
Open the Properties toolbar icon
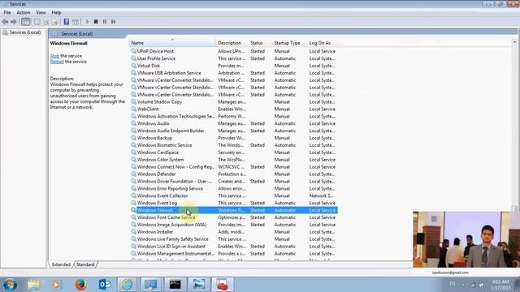pyautogui.click(x=37, y=22)
